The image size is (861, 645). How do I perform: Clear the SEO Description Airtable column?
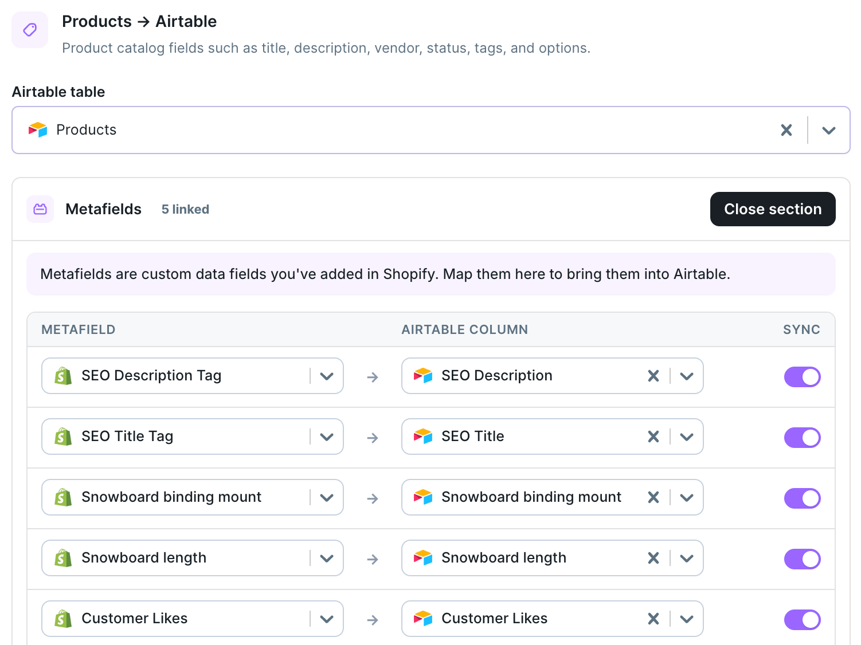tap(653, 376)
